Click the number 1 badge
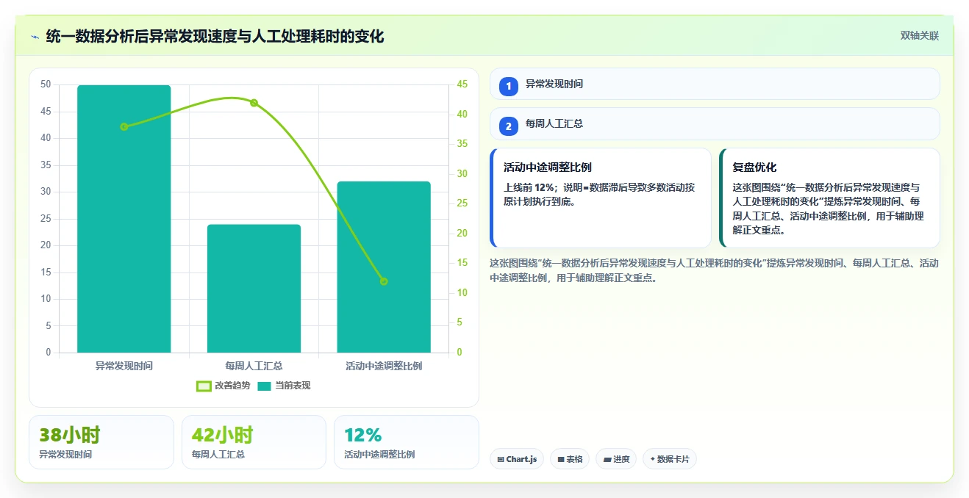Viewport: 969px width, 498px height. pos(509,86)
